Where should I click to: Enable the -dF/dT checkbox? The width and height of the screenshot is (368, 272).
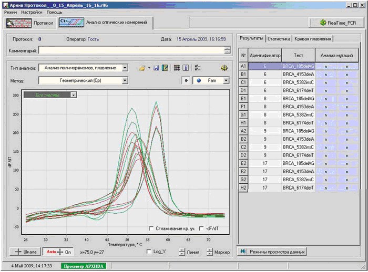(201, 228)
